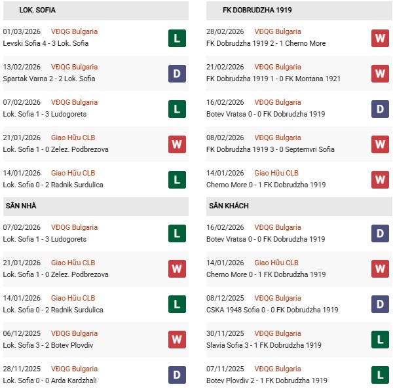Select the W badge for Dobrudzha 2-1 Cherno More

click(380, 38)
